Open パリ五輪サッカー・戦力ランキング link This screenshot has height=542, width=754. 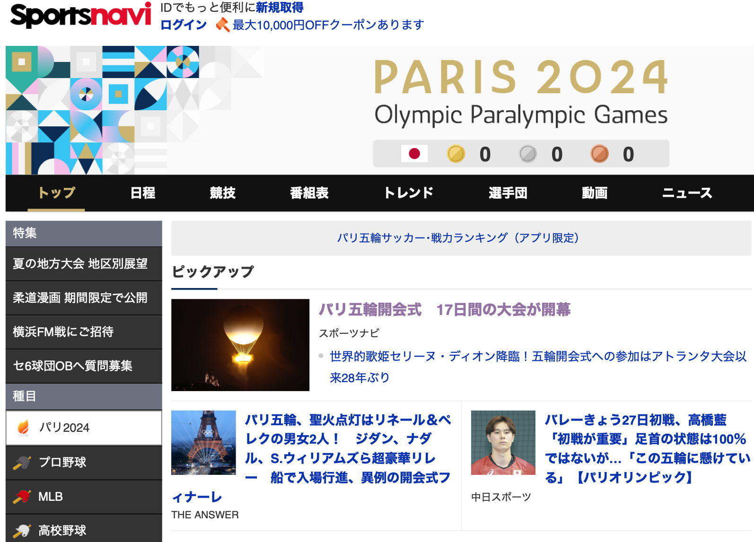click(x=458, y=238)
